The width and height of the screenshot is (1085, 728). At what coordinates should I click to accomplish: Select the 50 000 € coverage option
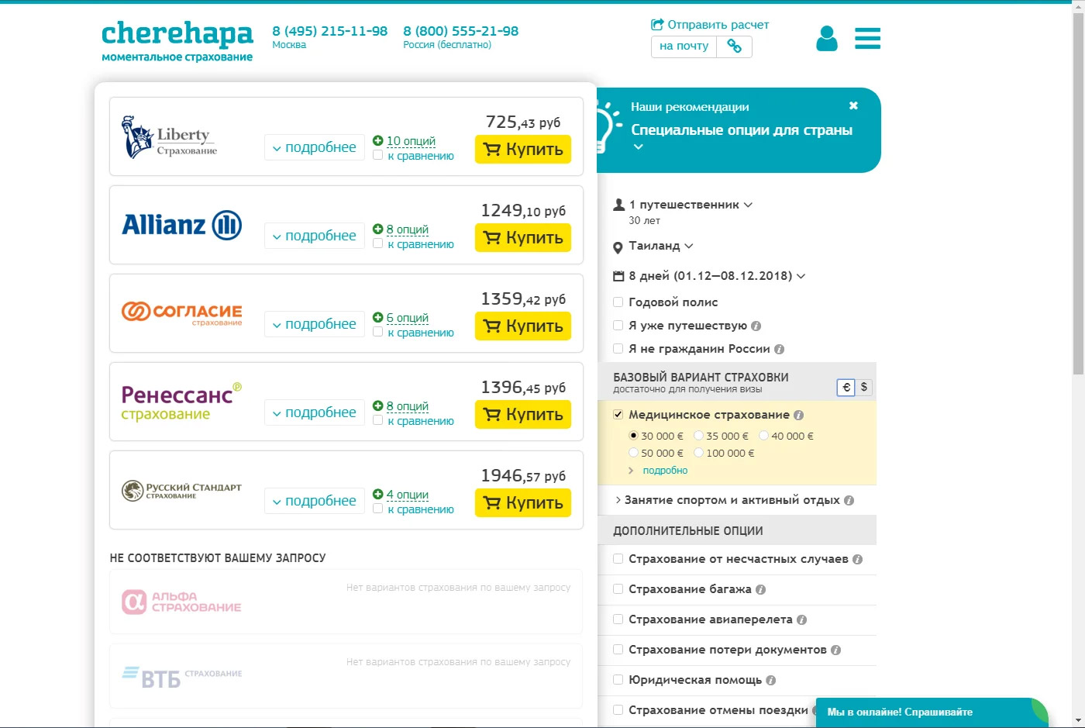tap(634, 453)
